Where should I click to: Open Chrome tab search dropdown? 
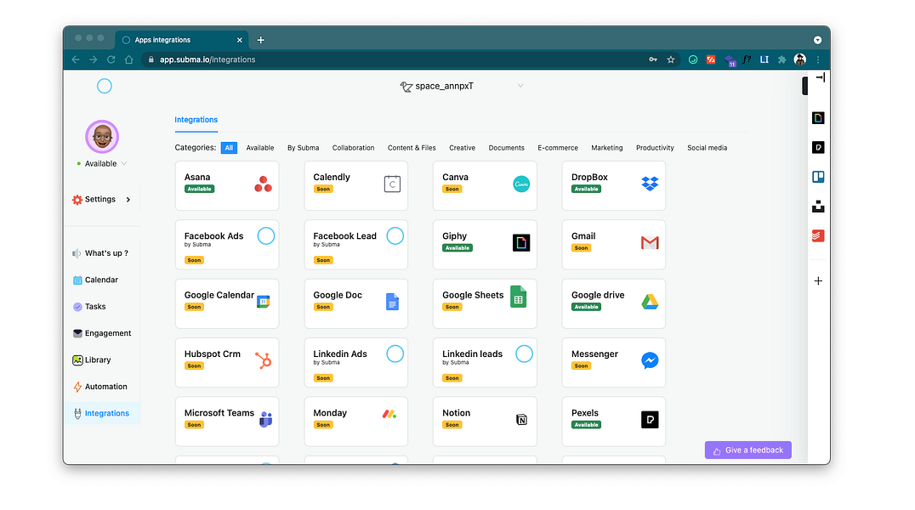click(817, 40)
